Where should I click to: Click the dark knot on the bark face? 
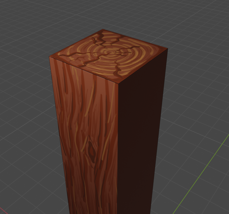click(x=92, y=150)
